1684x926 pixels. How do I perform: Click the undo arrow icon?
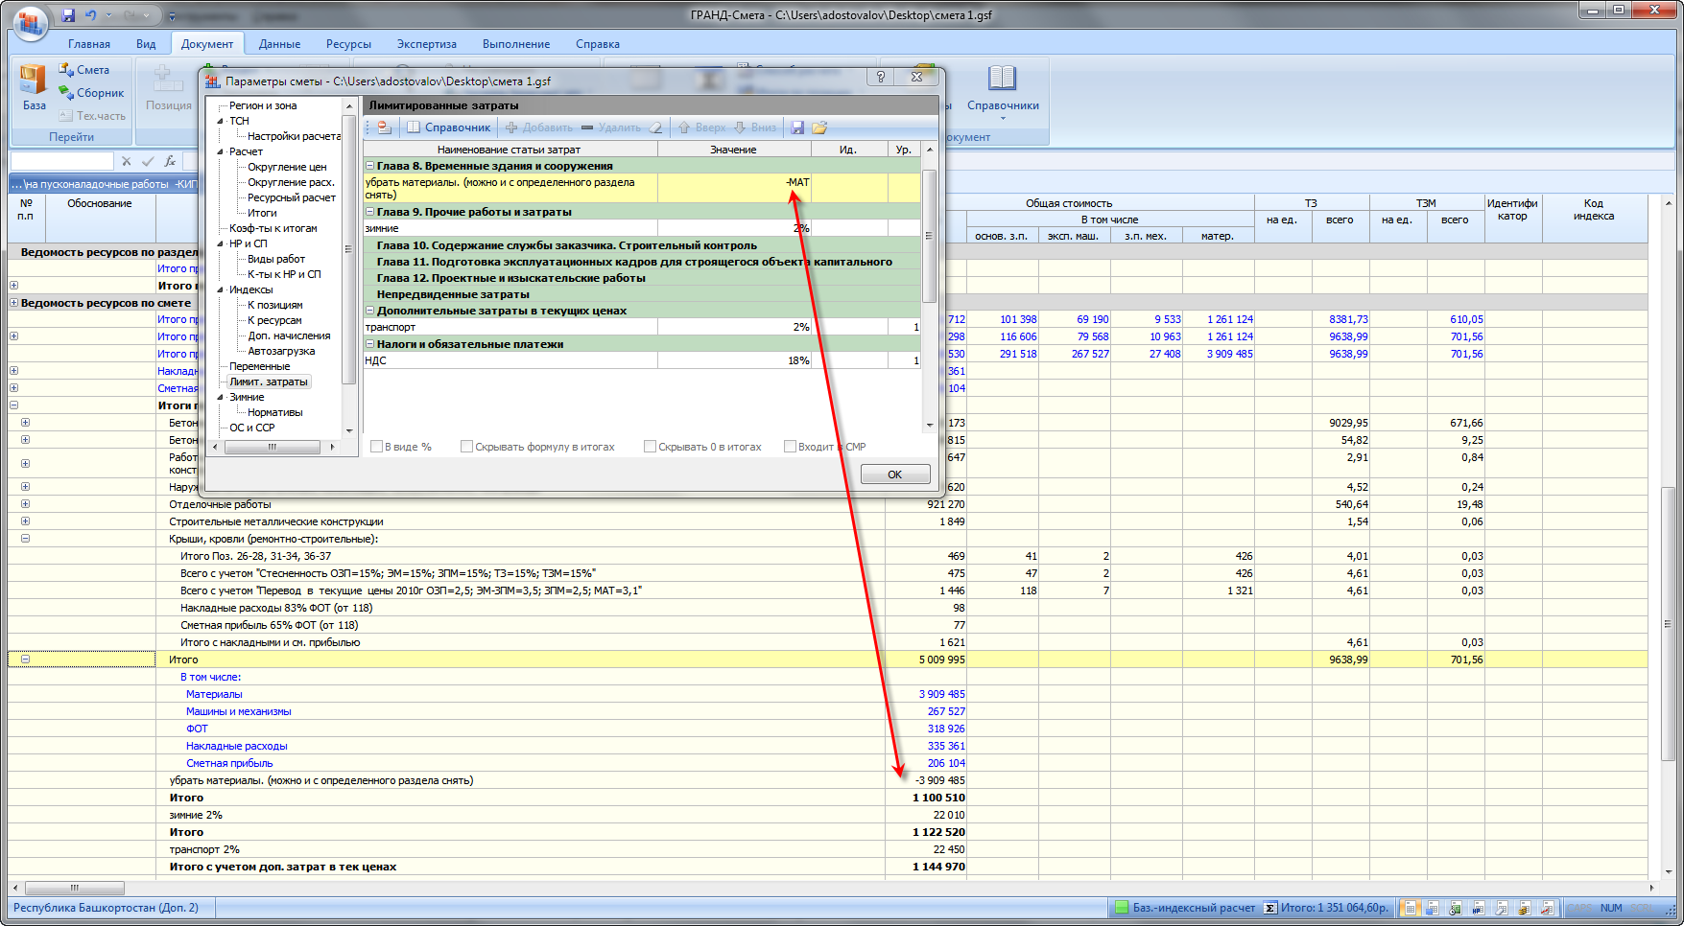tap(91, 15)
